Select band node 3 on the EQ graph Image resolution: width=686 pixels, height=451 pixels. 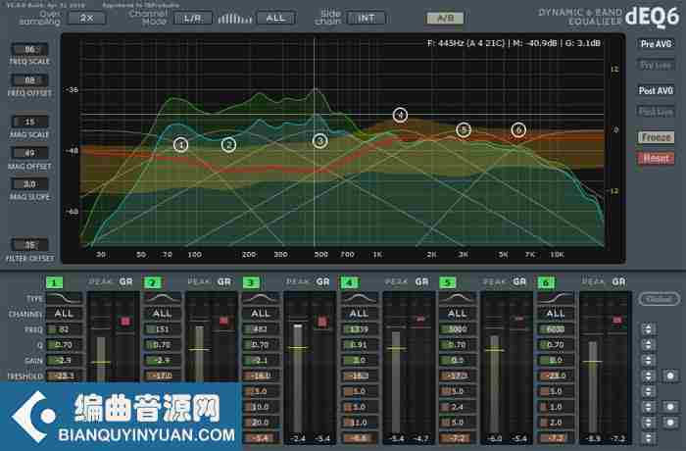click(x=319, y=141)
